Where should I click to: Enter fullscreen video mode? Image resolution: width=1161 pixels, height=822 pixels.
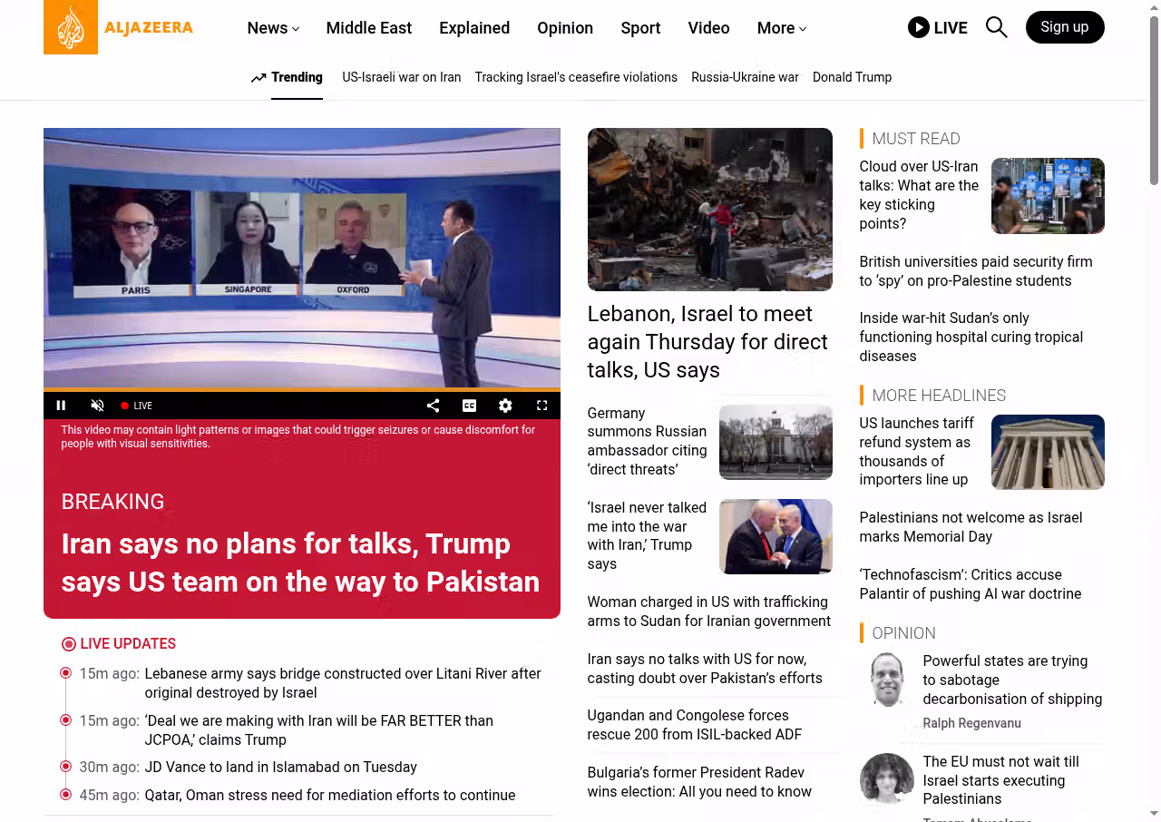[541, 406]
